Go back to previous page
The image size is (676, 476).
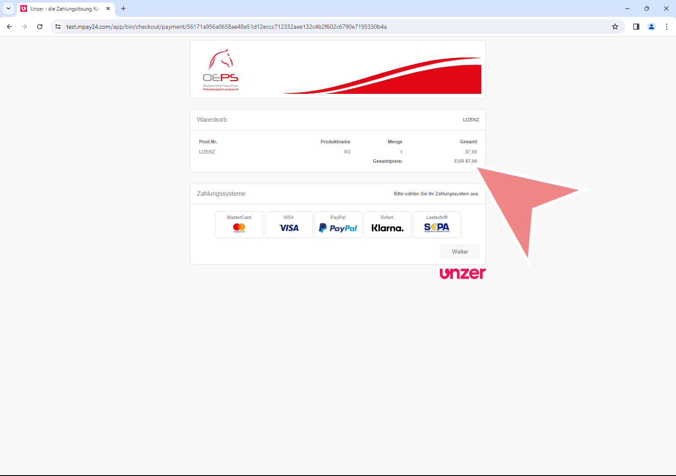9,27
